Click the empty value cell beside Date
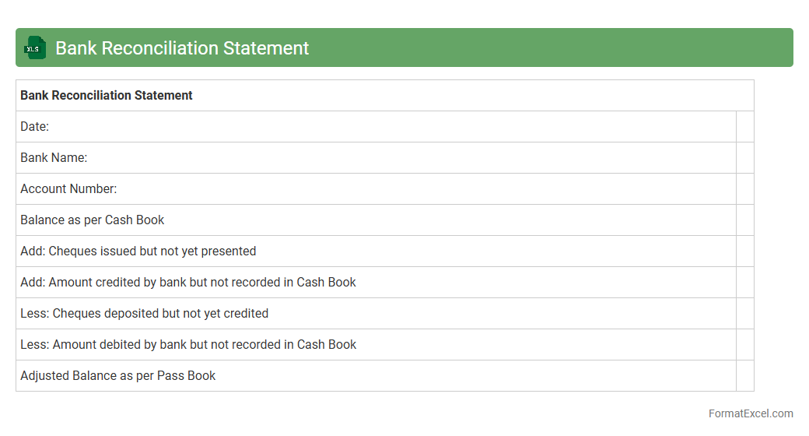 click(x=744, y=127)
